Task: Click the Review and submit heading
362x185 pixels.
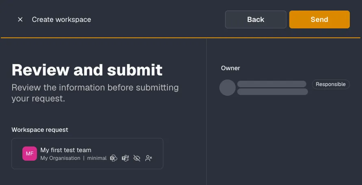Action: tap(87, 70)
